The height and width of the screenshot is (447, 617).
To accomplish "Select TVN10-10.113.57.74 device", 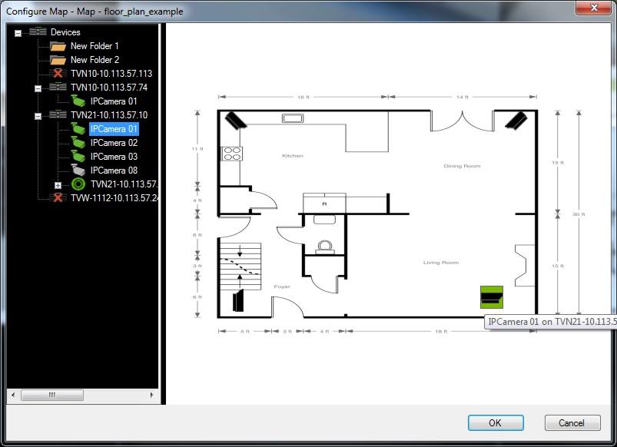I will 109,88.
